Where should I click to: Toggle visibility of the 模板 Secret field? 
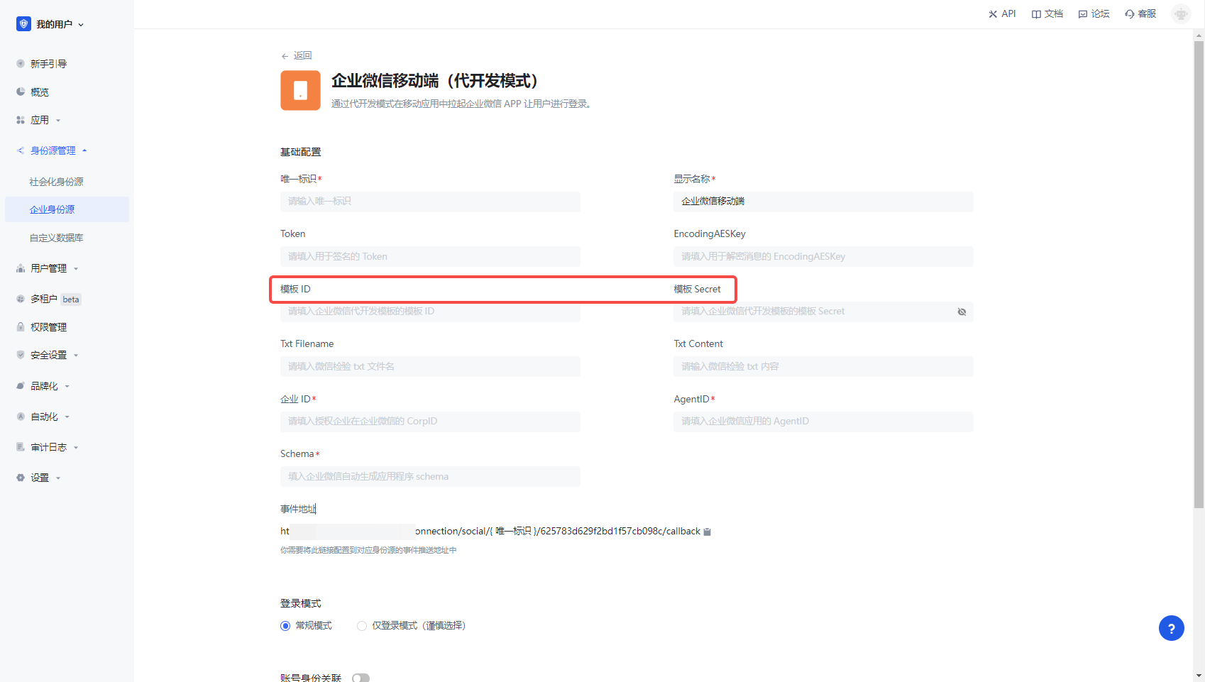962,312
